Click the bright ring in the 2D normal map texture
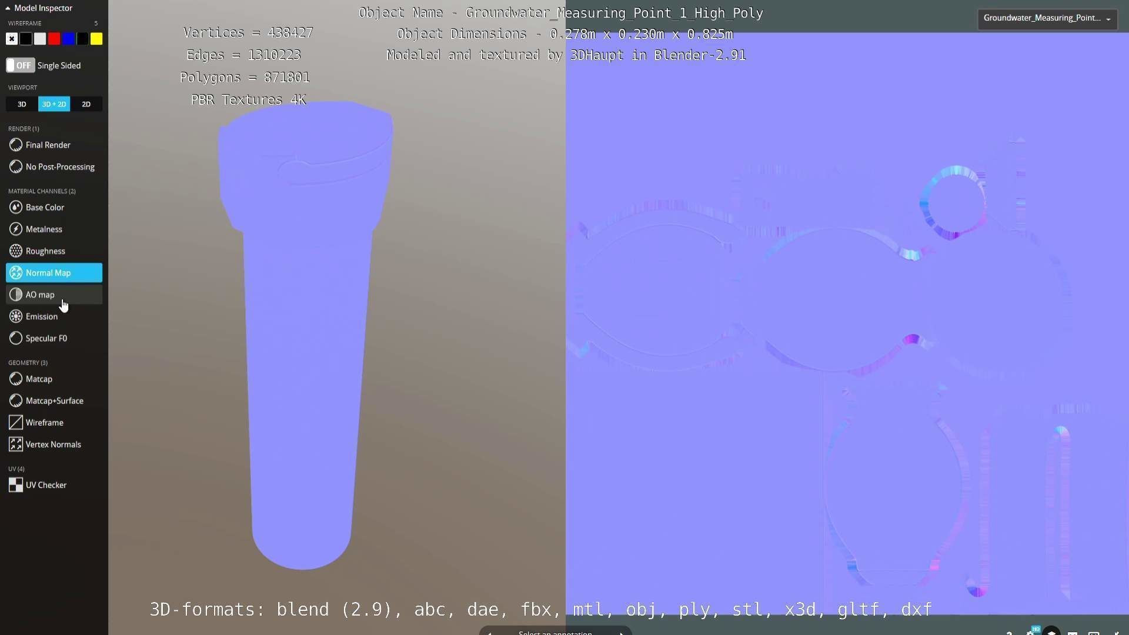Viewport: 1129px width, 635px height. click(x=953, y=203)
